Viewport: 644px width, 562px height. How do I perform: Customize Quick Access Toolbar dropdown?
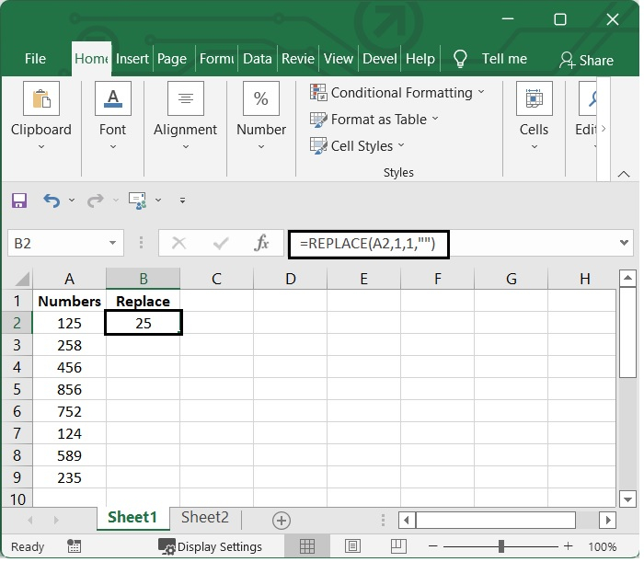[x=182, y=201]
